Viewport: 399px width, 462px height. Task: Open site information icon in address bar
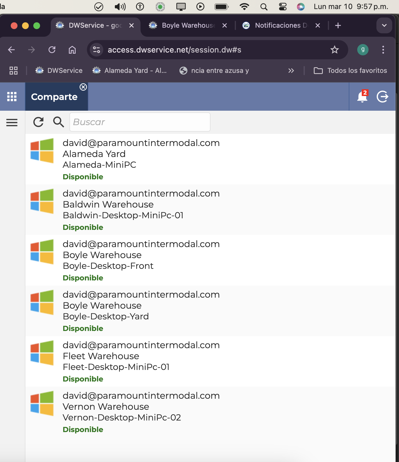point(97,50)
